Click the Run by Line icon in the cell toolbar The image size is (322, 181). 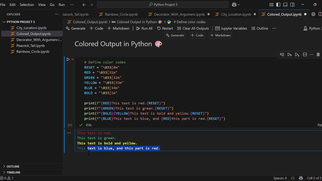tap(282, 55)
